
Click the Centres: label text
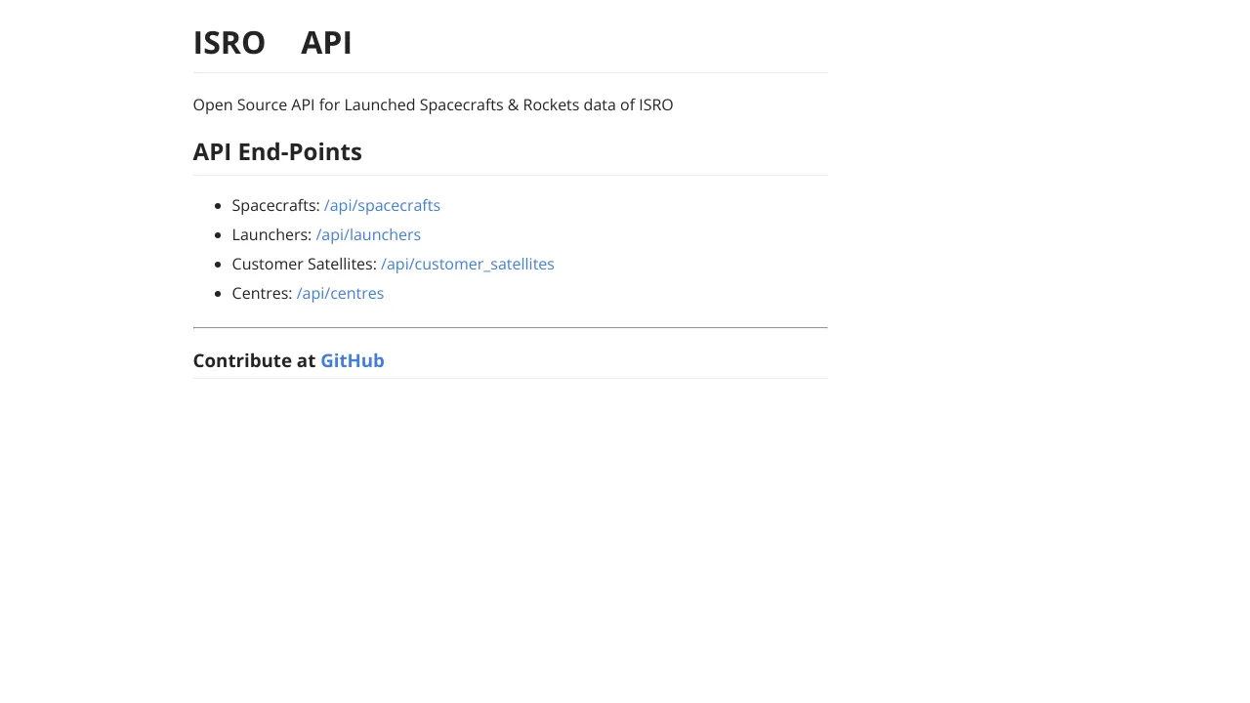click(262, 293)
